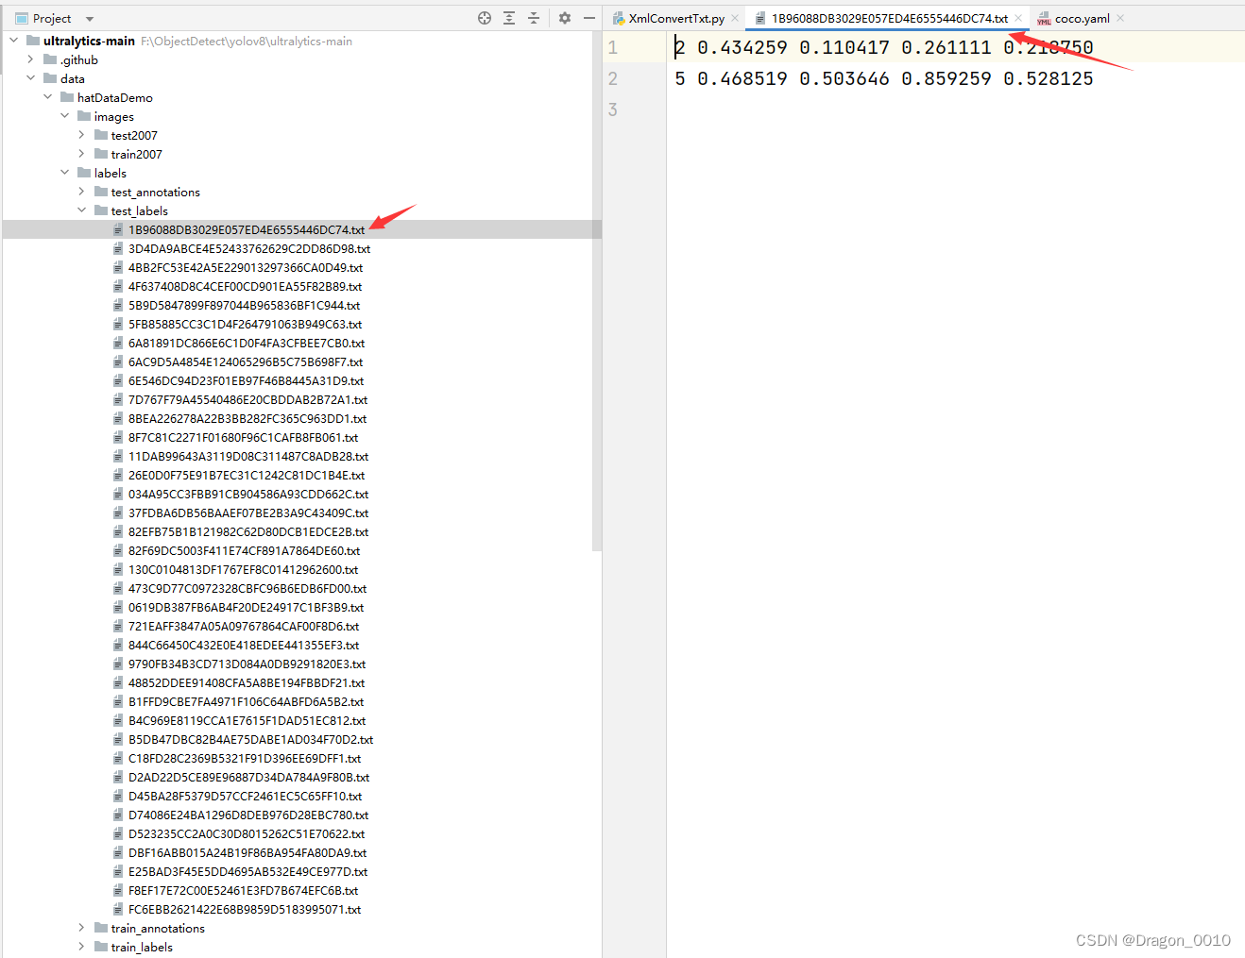This screenshot has height=958, width=1245.
Task: Click file icon of 8F7C81C2271F01680F96C1CAFB8FB061.txt
Action: (x=118, y=437)
